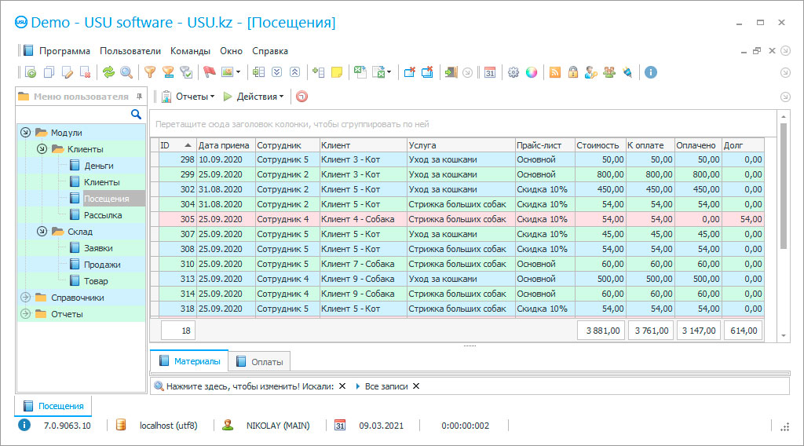Click the orange RSS feed icon
This screenshot has width=804, height=446.
point(555,72)
